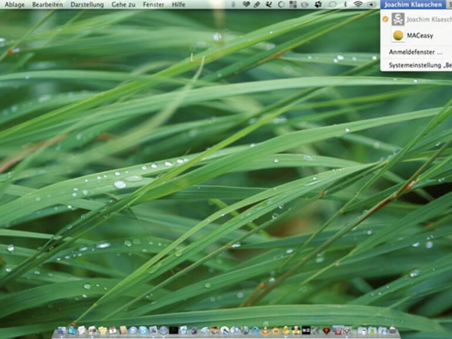Open the Wi-Fi status menu
The image size is (452, 339).
coord(358,4)
